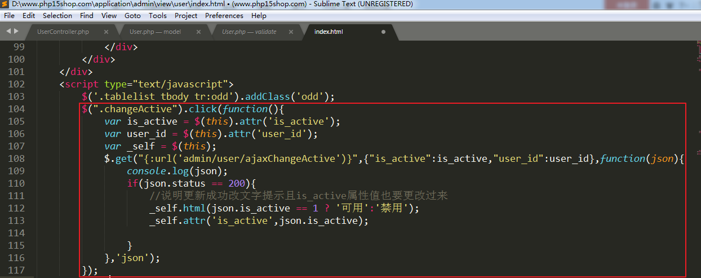The width and height of the screenshot is (701, 278).
Task: Open the Selection menu
Action: [x=57, y=16]
